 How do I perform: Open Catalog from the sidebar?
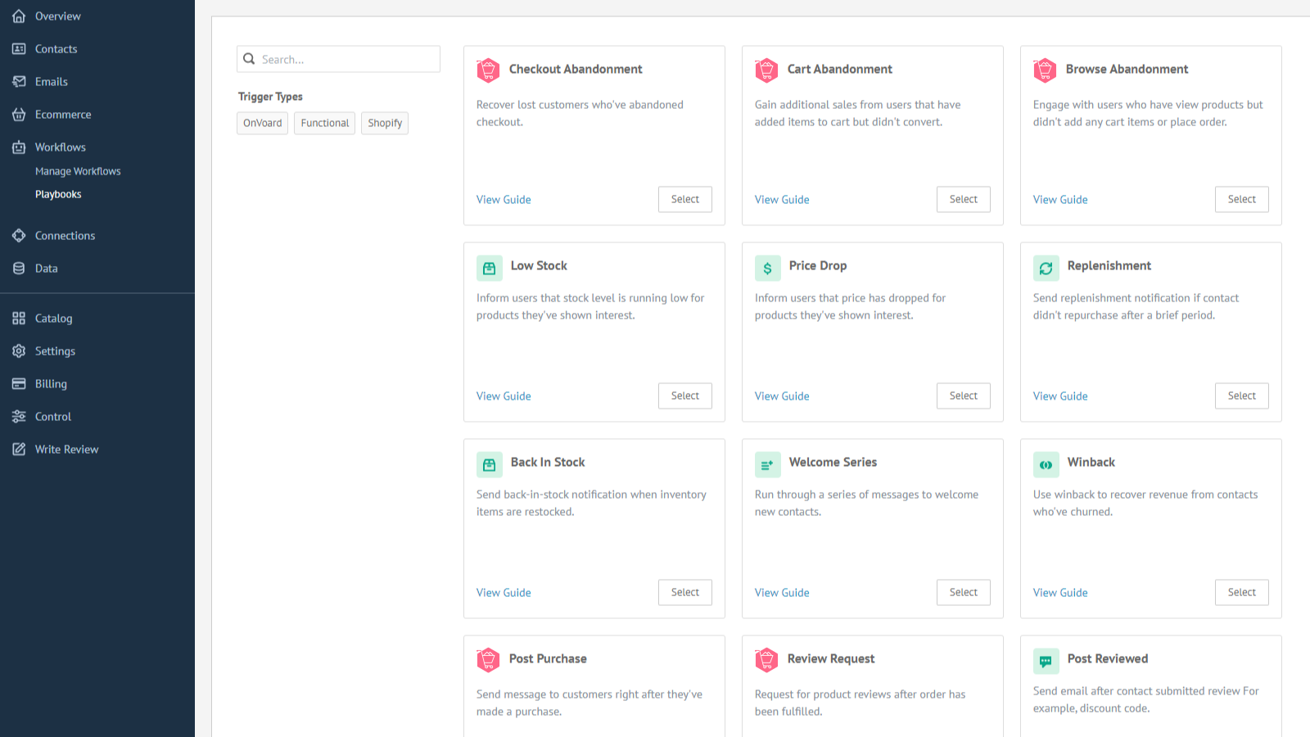click(54, 319)
